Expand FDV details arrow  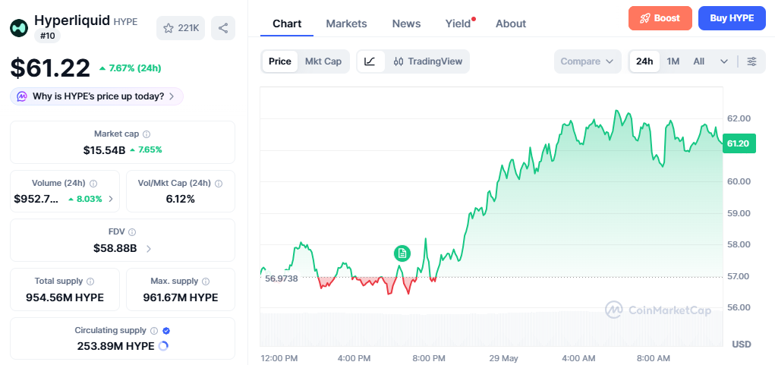click(149, 248)
